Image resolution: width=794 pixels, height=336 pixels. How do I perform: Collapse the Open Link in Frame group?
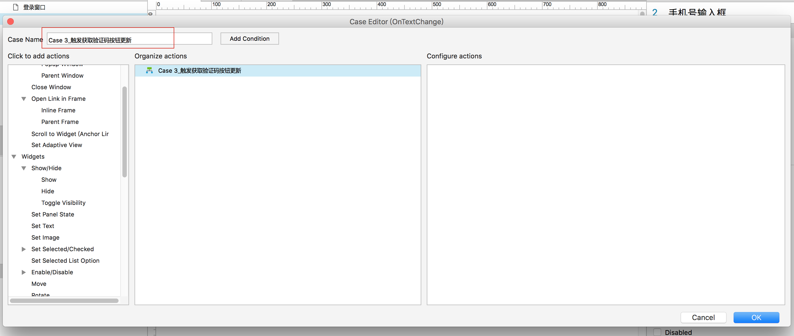(x=24, y=99)
